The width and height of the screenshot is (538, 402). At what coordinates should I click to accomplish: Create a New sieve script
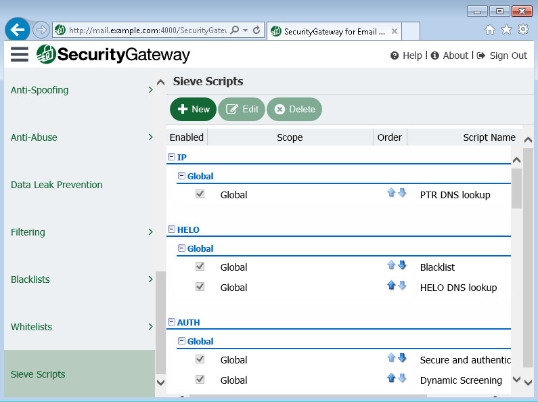coord(193,109)
